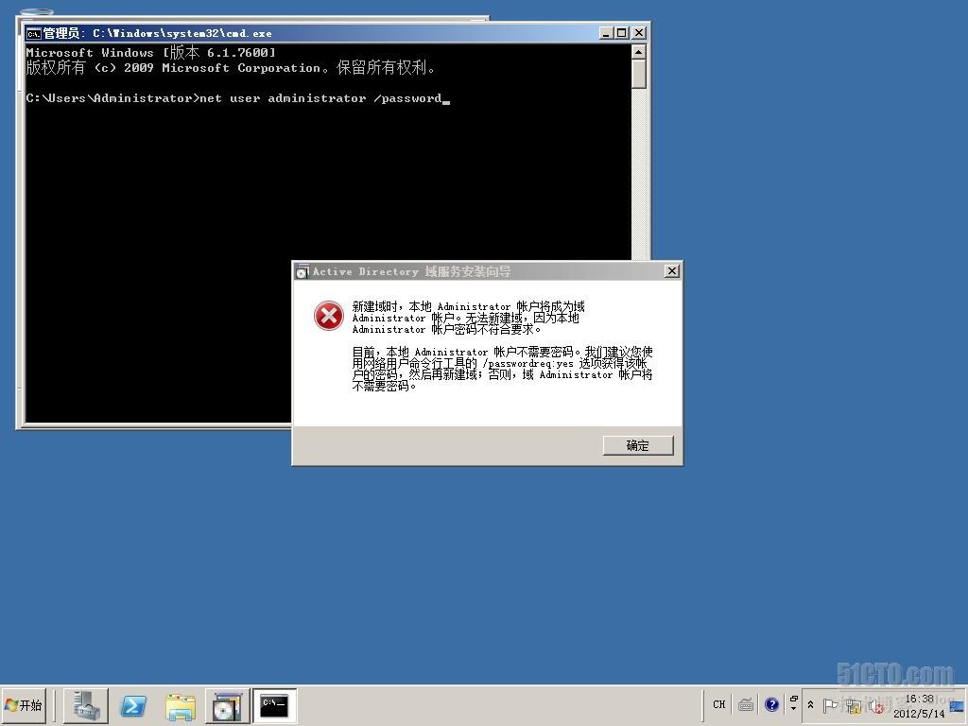Click the CH input language indicator
Screen dimensions: 968x726
tap(718, 704)
